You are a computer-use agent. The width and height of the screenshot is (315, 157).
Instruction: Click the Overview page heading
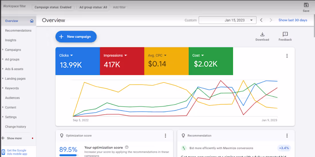click(x=54, y=20)
